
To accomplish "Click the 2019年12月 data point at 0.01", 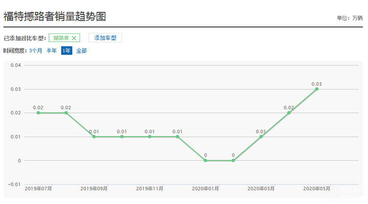I will tap(178, 137).
